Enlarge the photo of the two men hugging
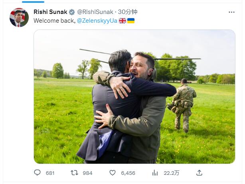245x184 pixels. tap(134, 96)
